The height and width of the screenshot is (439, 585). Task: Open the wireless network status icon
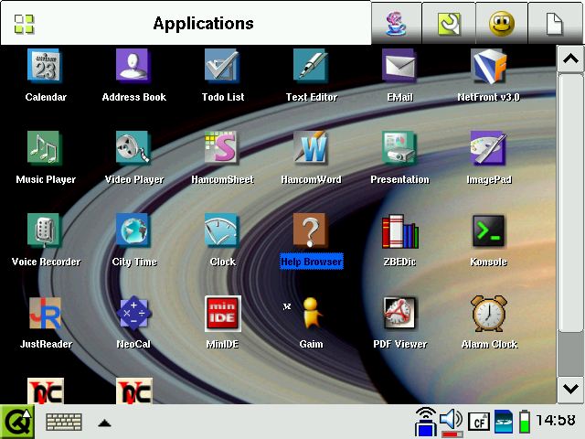point(426,422)
